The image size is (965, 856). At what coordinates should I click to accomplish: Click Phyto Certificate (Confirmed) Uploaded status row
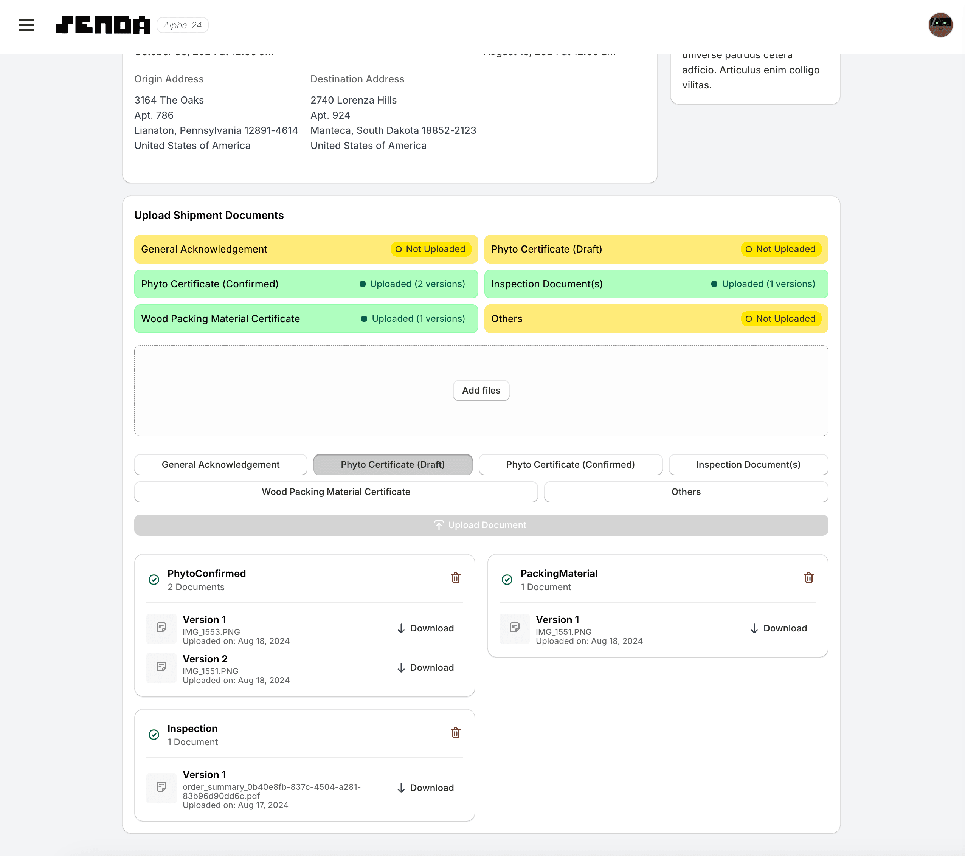click(306, 284)
